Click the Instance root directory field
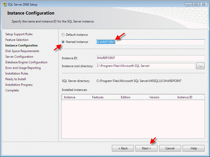 click(145, 66)
